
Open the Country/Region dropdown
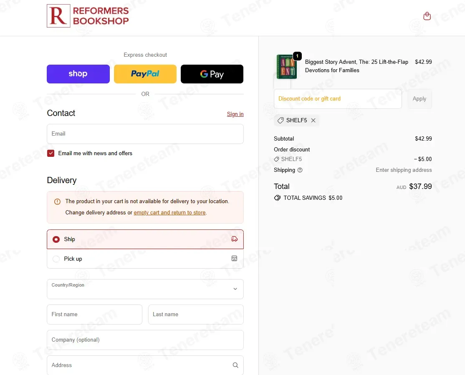tap(145, 289)
